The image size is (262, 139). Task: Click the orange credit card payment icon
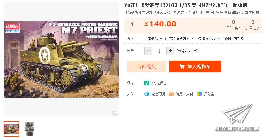[171, 94]
